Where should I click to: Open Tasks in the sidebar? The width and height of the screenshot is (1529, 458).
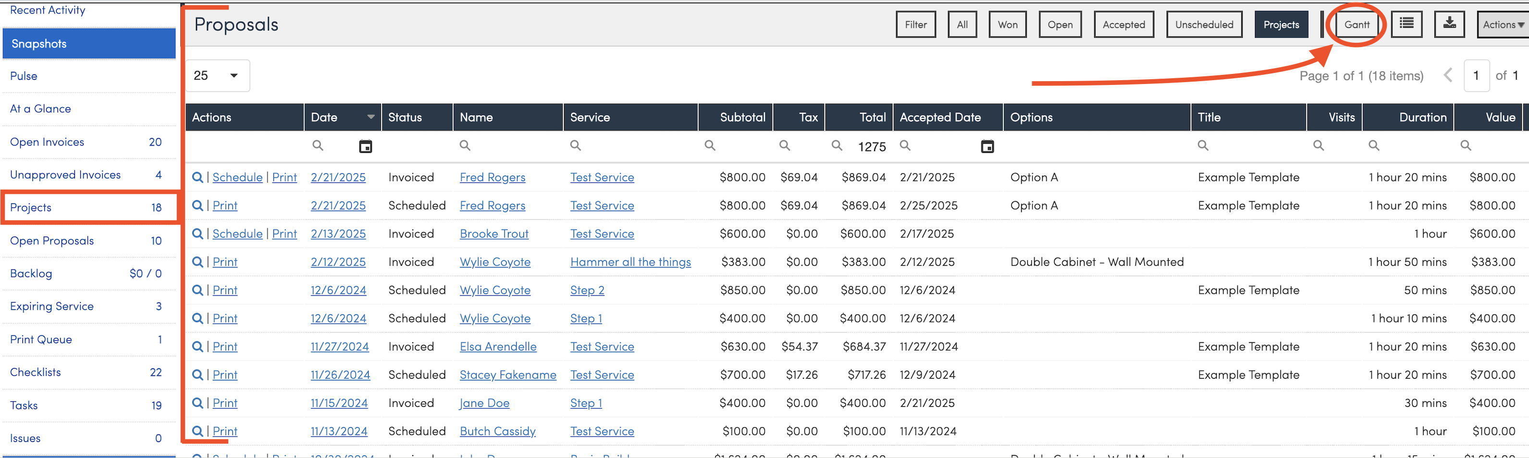pyautogui.click(x=89, y=405)
